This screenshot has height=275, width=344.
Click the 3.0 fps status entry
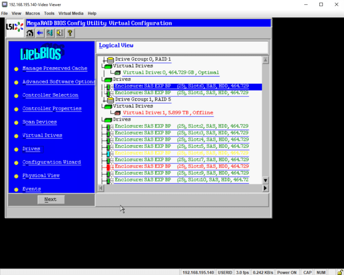243,272
